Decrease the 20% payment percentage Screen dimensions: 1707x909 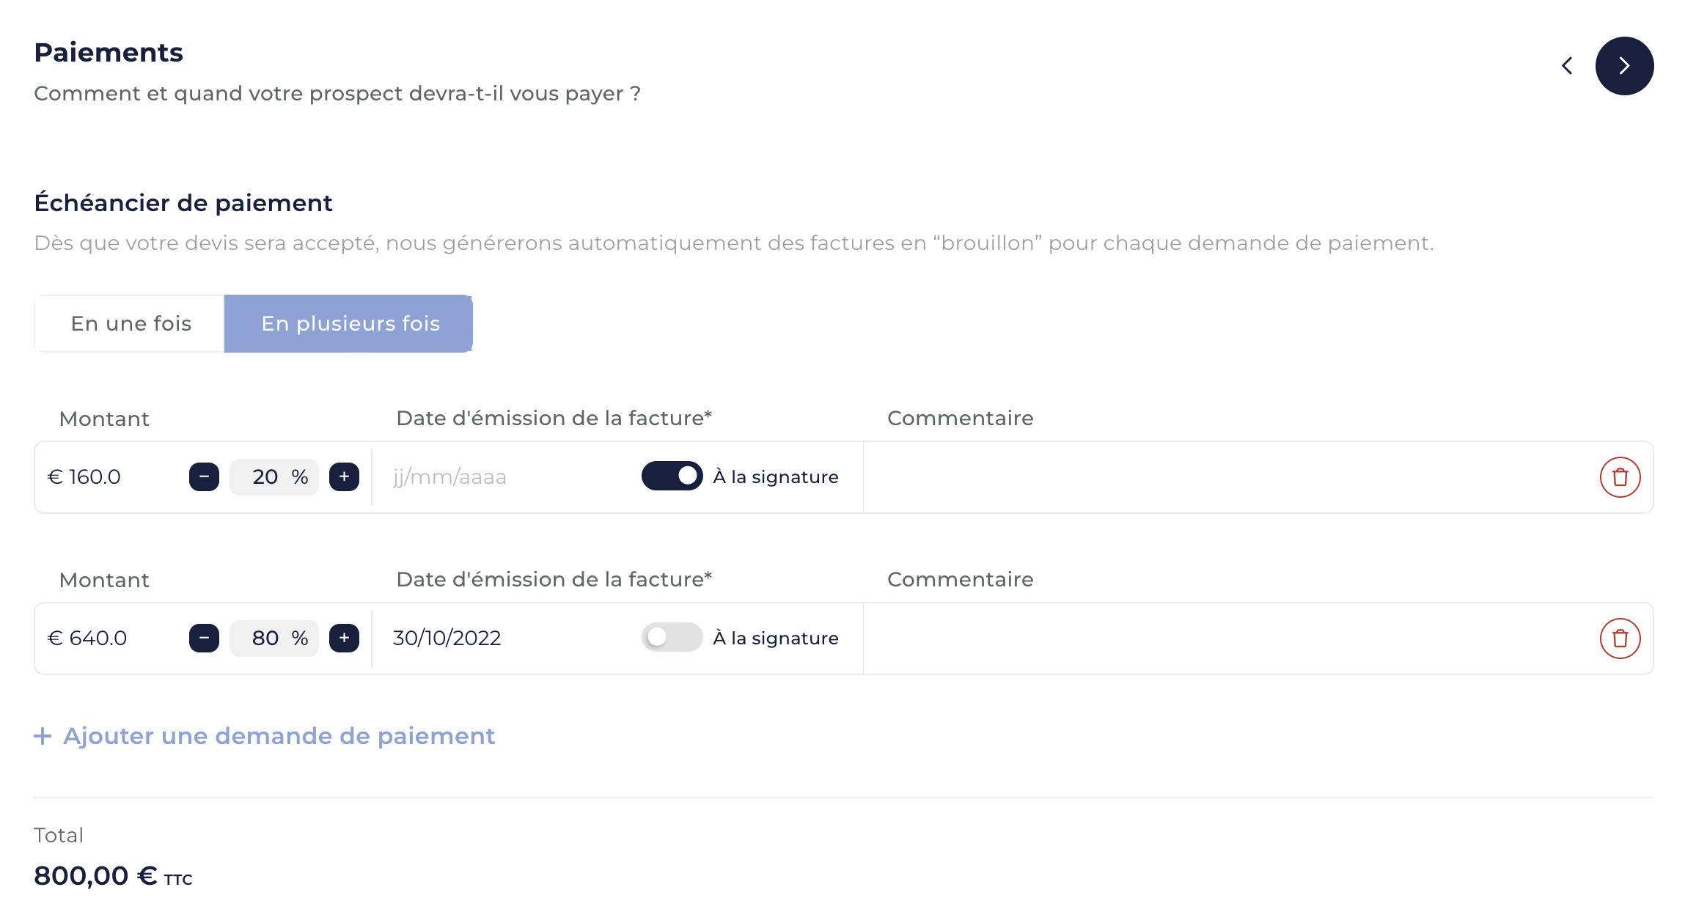tap(204, 477)
